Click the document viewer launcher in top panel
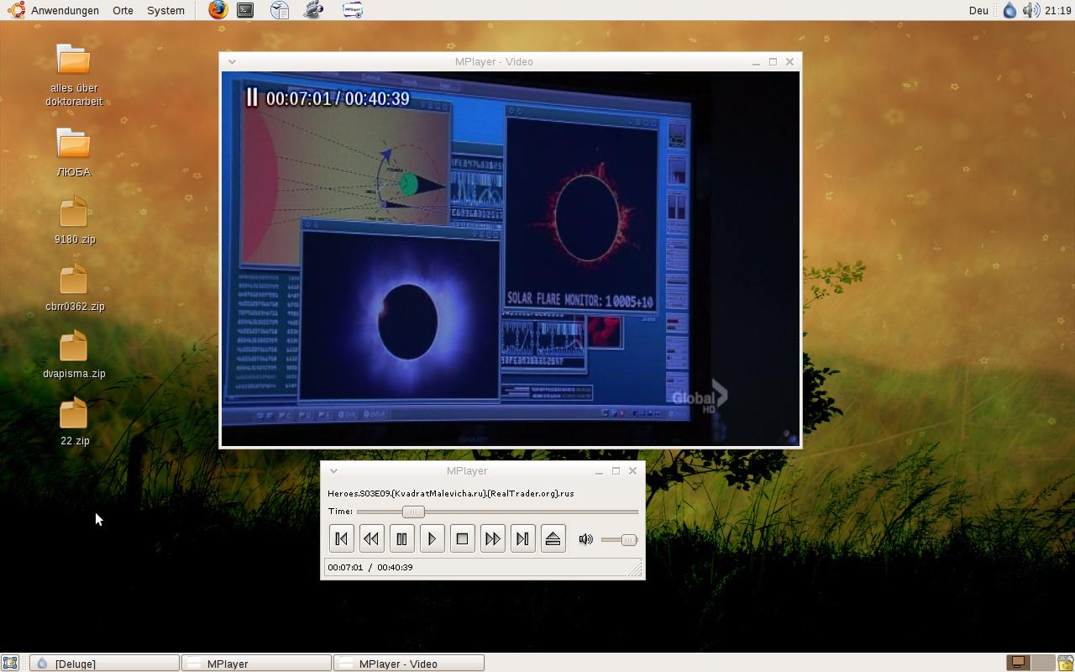Screen dimensions: 1075x672 (280, 10)
